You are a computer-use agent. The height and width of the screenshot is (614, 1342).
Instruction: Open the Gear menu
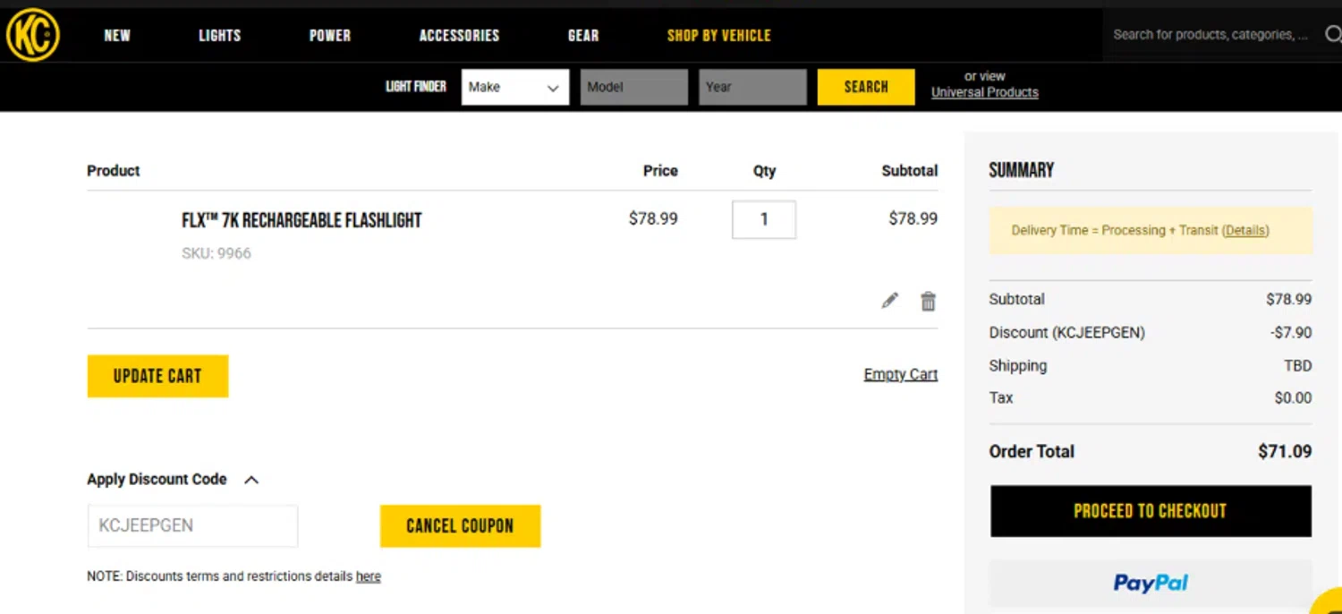[583, 36]
